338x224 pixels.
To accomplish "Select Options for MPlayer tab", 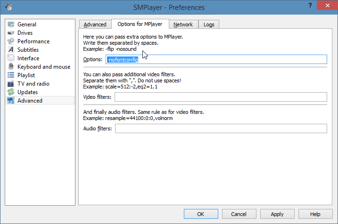I will [x=140, y=24].
